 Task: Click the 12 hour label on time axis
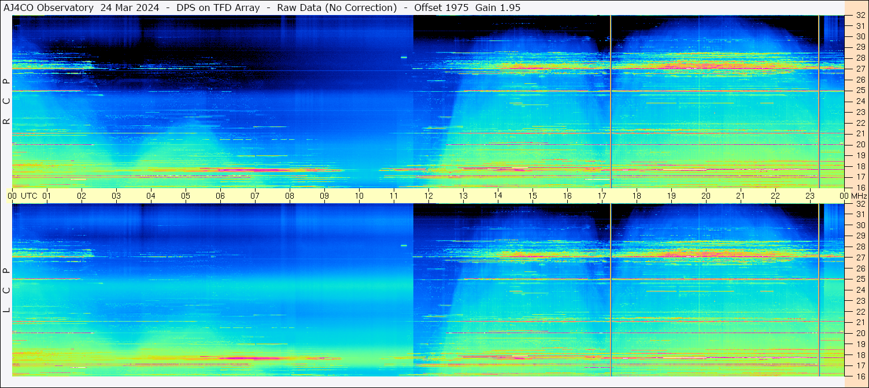(428, 196)
